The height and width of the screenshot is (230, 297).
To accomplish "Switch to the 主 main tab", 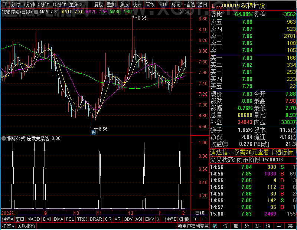I will pos(279,226).
